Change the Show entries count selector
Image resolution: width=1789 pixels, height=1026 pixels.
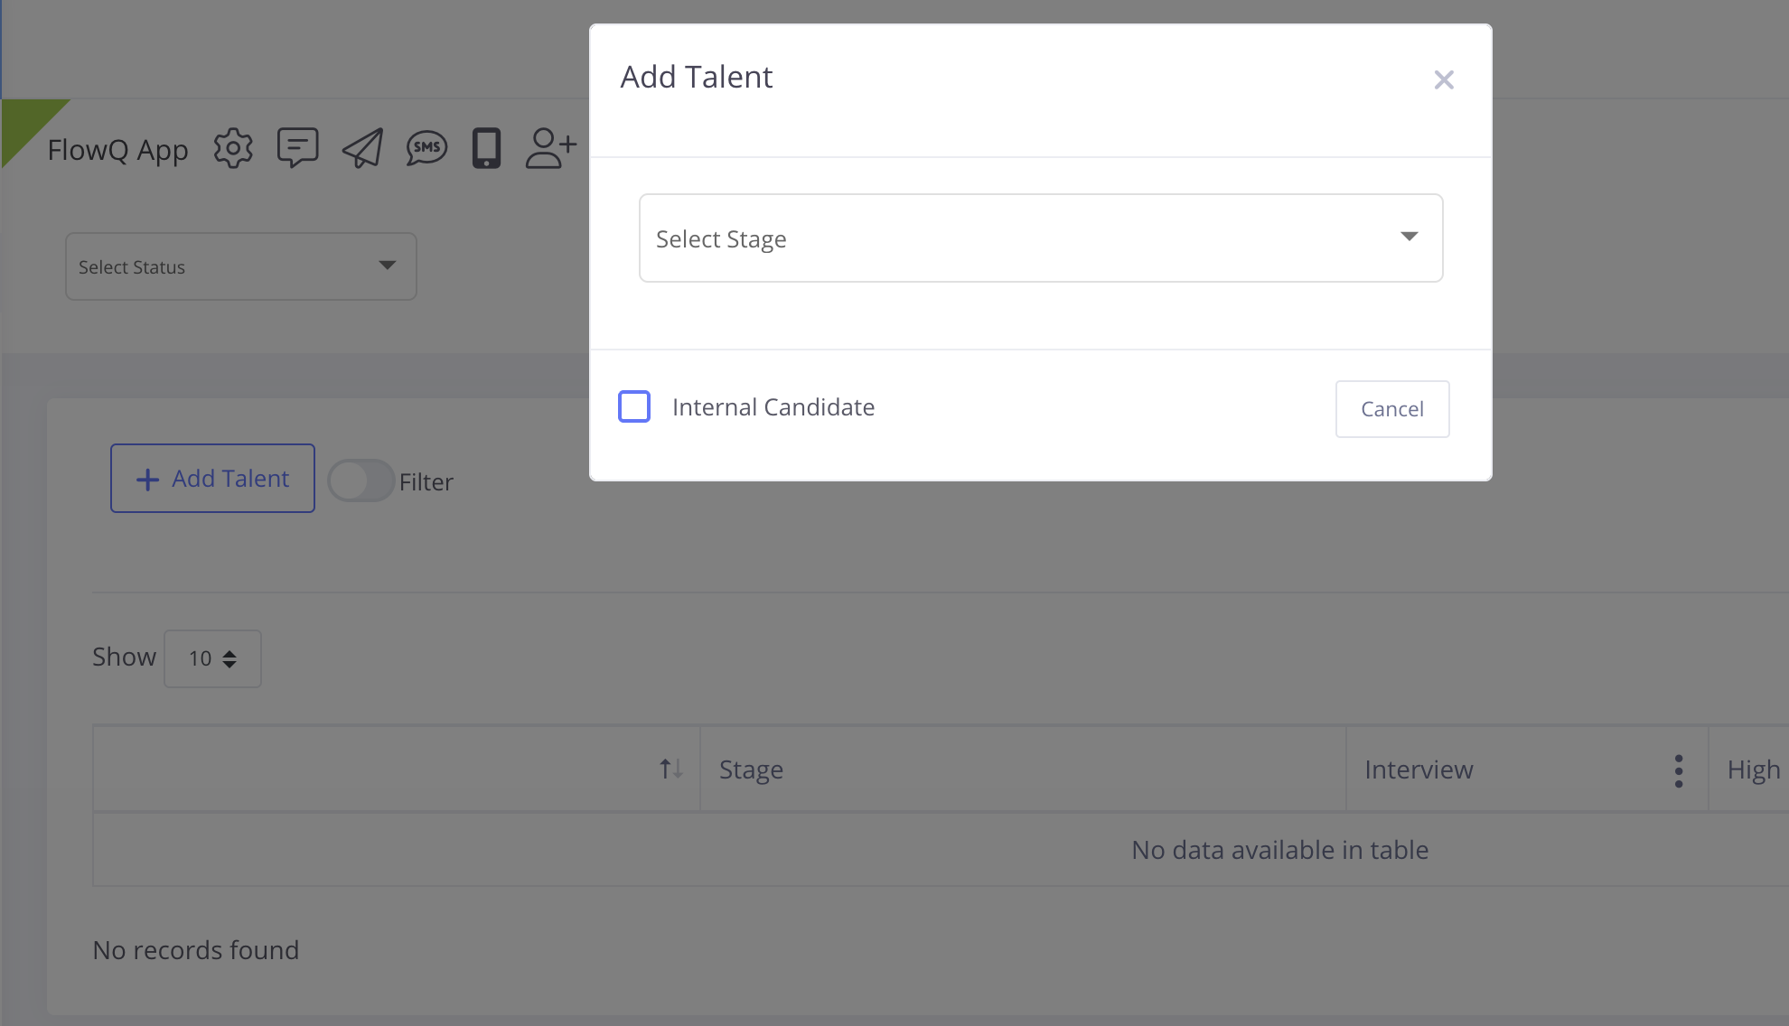point(212,658)
